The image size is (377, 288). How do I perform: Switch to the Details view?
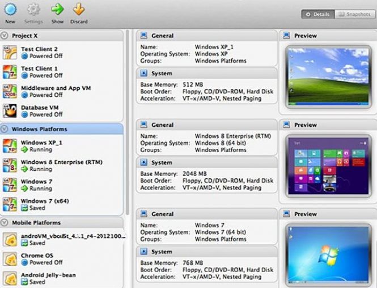pos(317,14)
